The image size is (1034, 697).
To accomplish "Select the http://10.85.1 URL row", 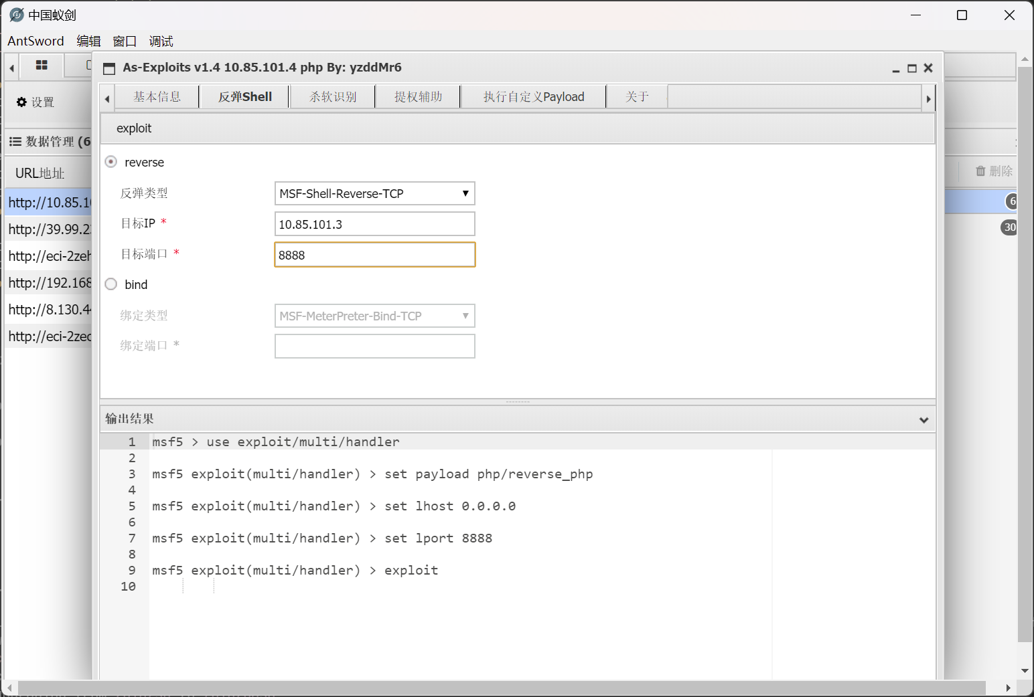I will coord(48,202).
